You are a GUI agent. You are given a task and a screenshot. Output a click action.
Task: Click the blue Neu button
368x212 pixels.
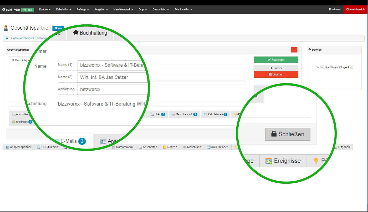click(x=58, y=28)
